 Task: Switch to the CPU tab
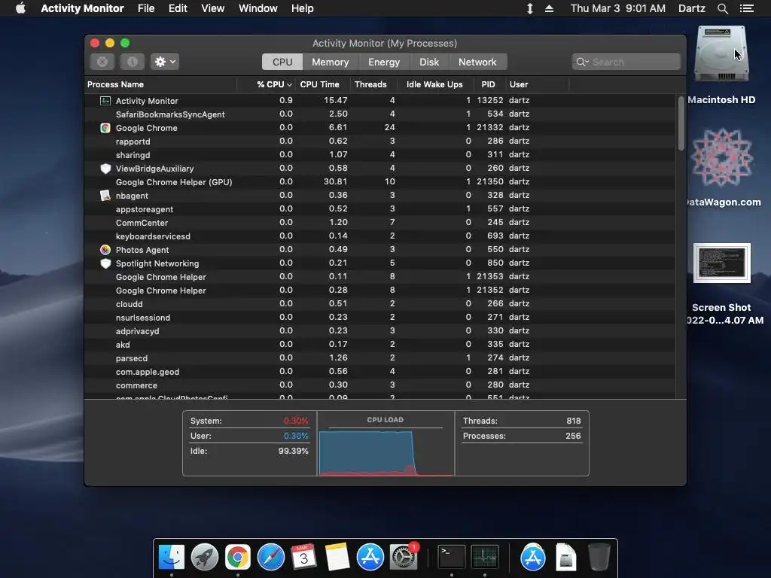282,62
